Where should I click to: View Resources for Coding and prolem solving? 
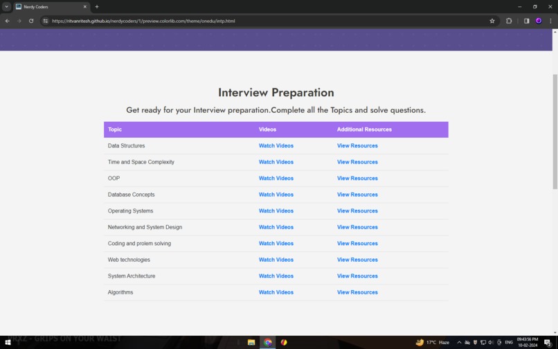coord(357,244)
